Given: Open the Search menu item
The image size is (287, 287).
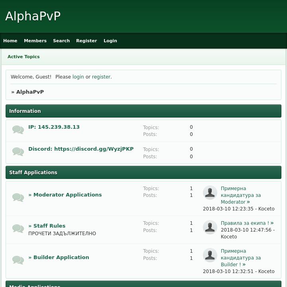Looking at the screenshot, I should [61, 41].
